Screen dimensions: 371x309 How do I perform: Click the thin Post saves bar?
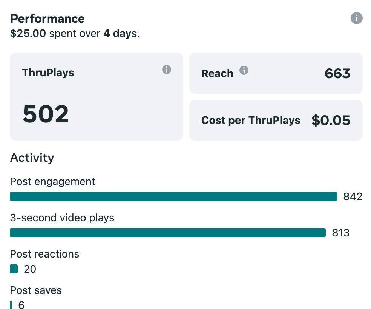(11, 305)
